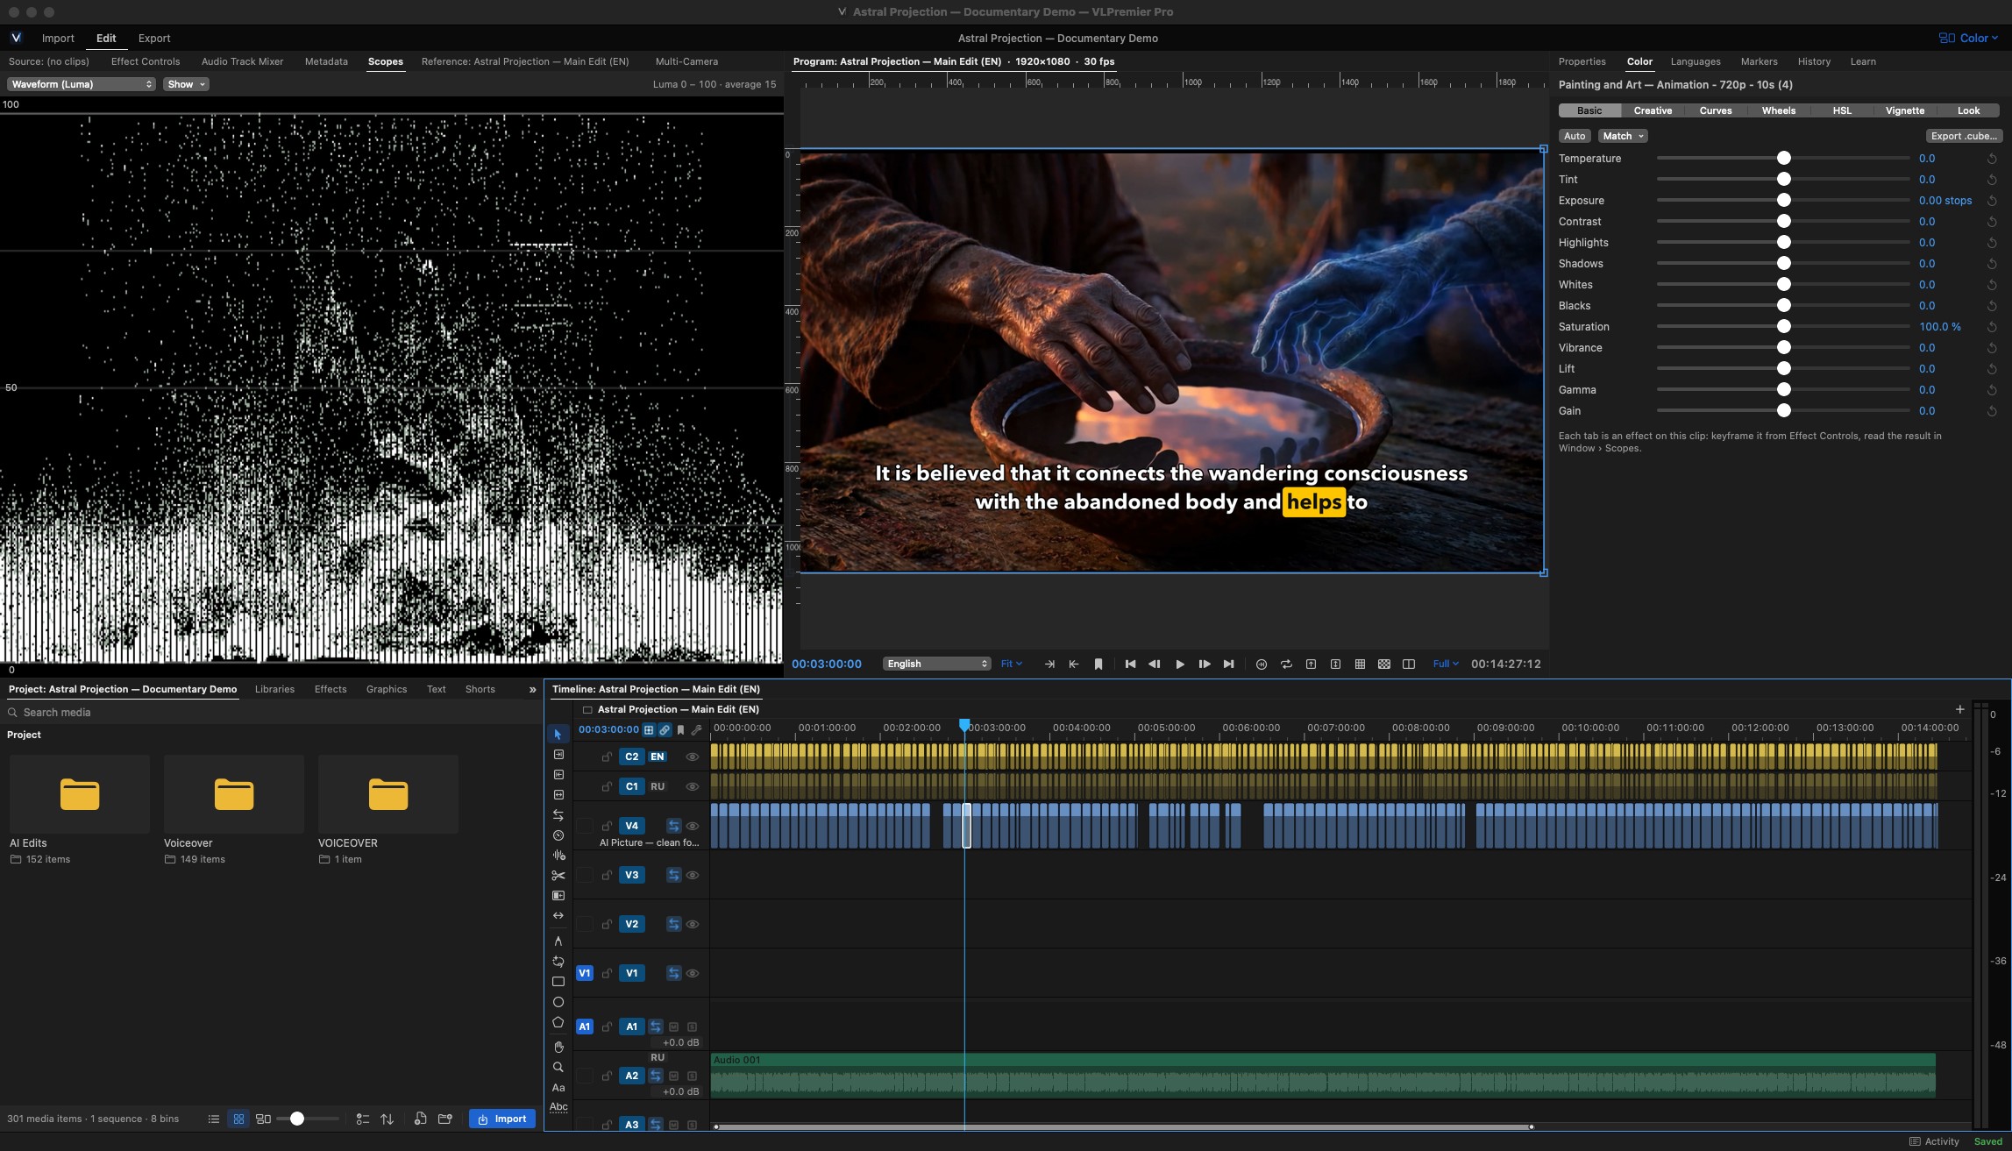Open the Color workspace dropdown
This screenshot has height=1151, width=2012.
click(x=1968, y=38)
